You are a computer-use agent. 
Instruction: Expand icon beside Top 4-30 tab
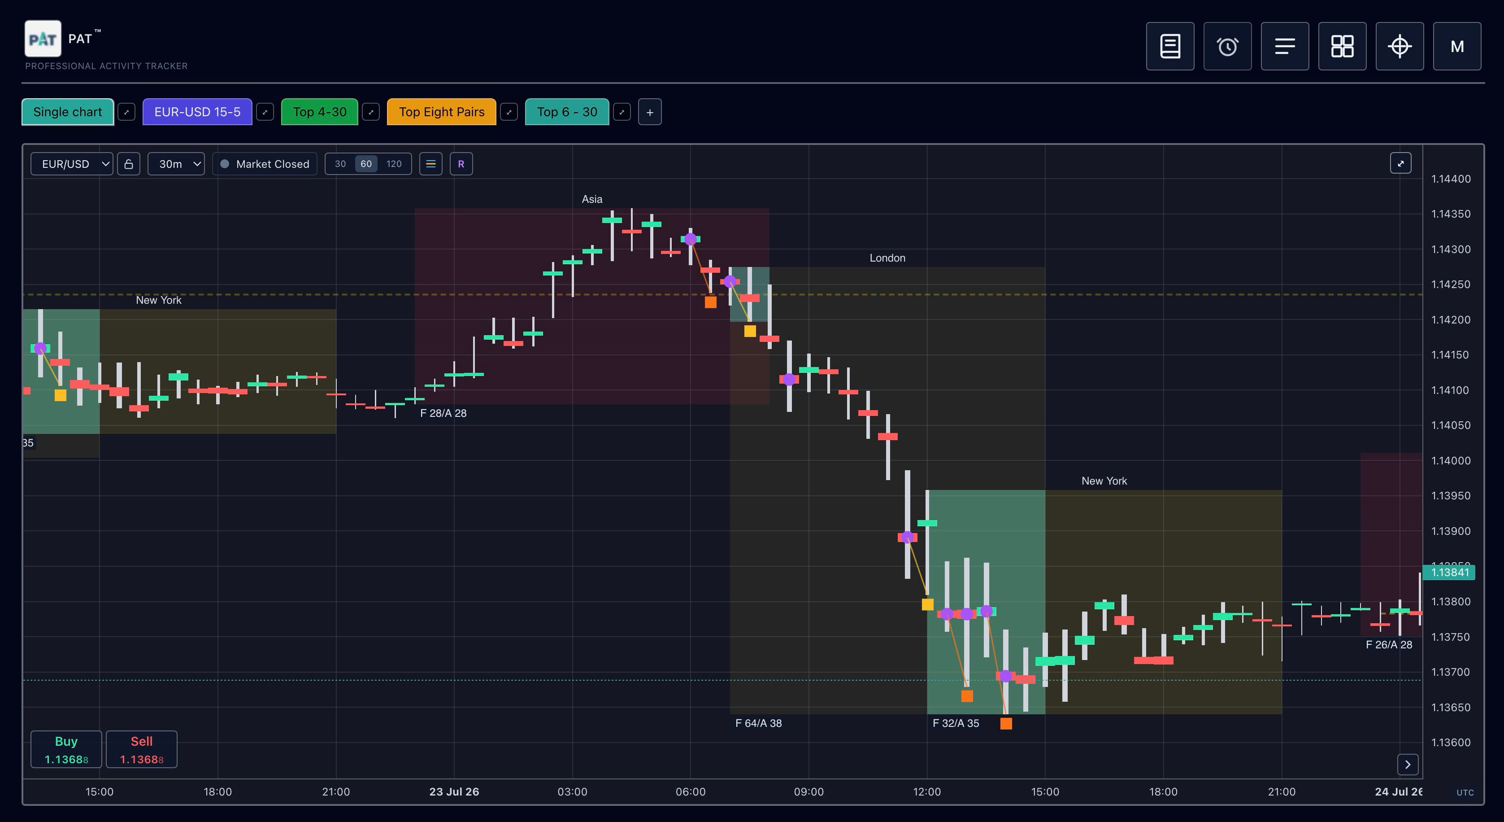[371, 112]
